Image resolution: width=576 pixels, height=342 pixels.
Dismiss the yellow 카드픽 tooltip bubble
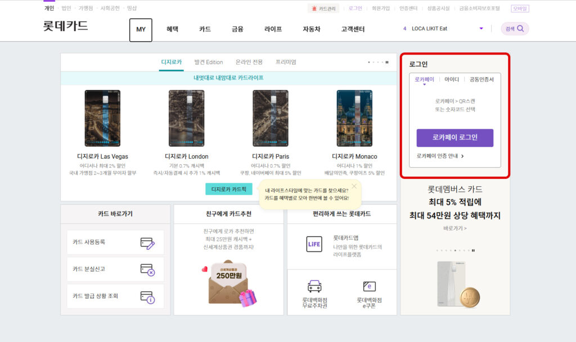click(x=354, y=185)
